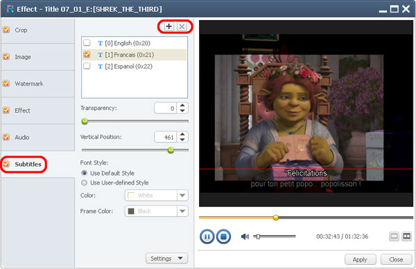The height and width of the screenshot is (269, 416).
Task: Toggle the Image checkbox
Action: (6, 57)
